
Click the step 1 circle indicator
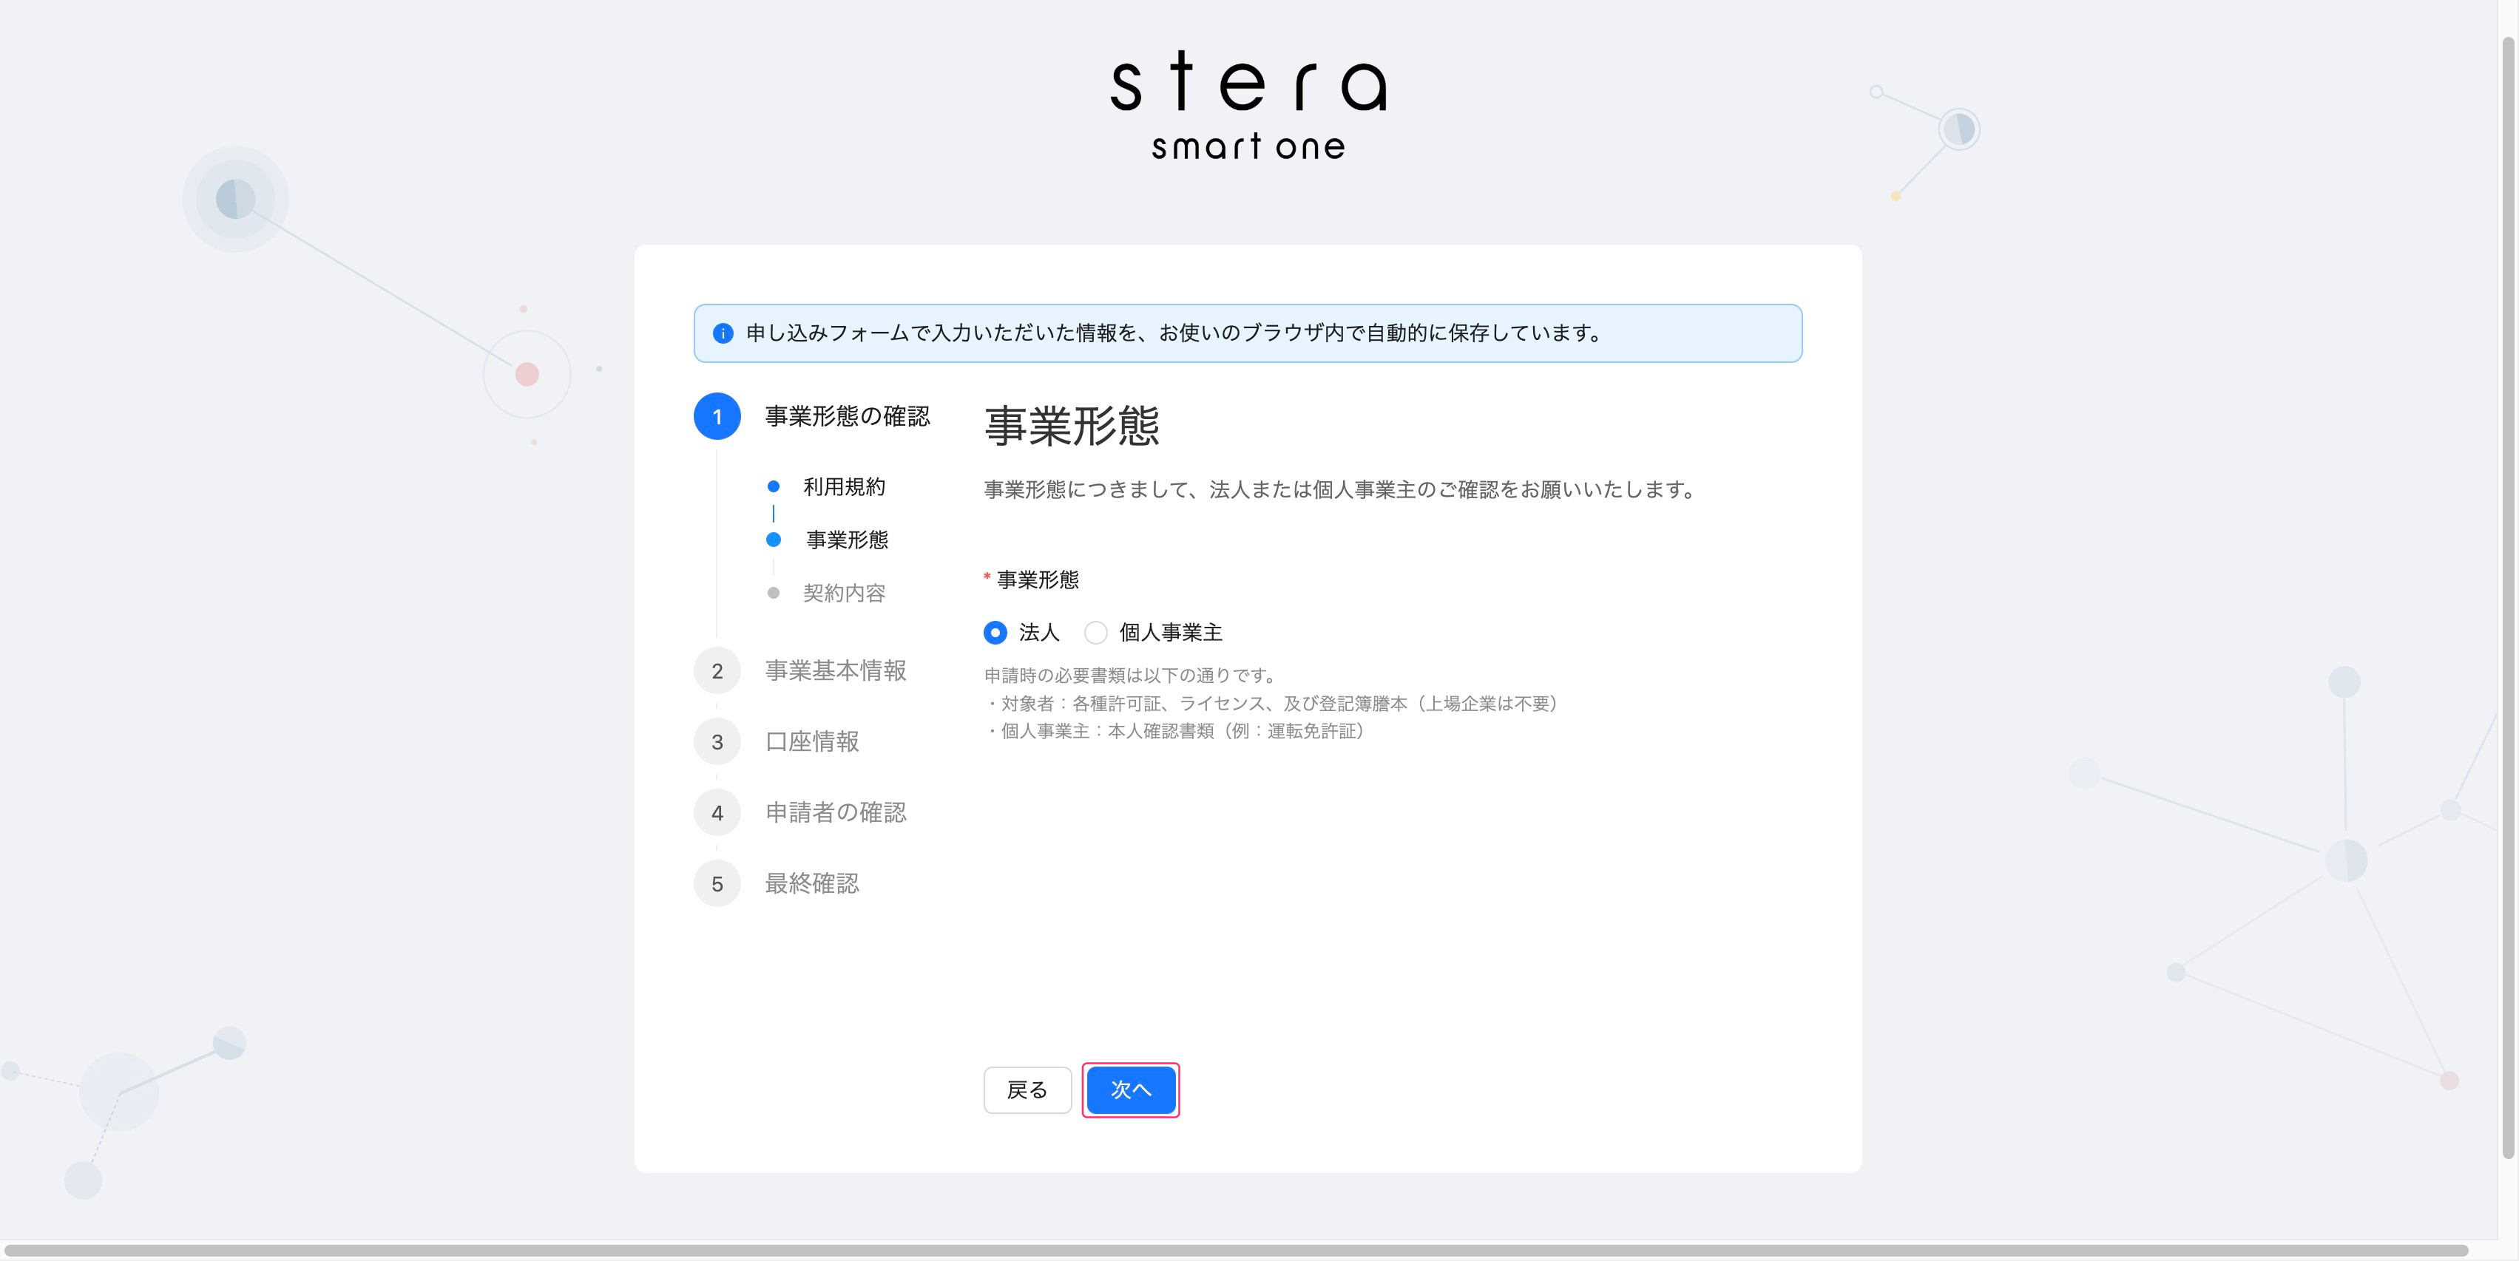pyautogui.click(x=717, y=415)
